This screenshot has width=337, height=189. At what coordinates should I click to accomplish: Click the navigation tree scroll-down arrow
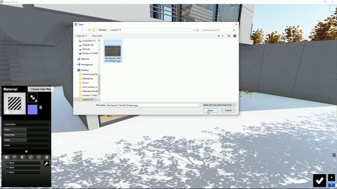coord(99,100)
